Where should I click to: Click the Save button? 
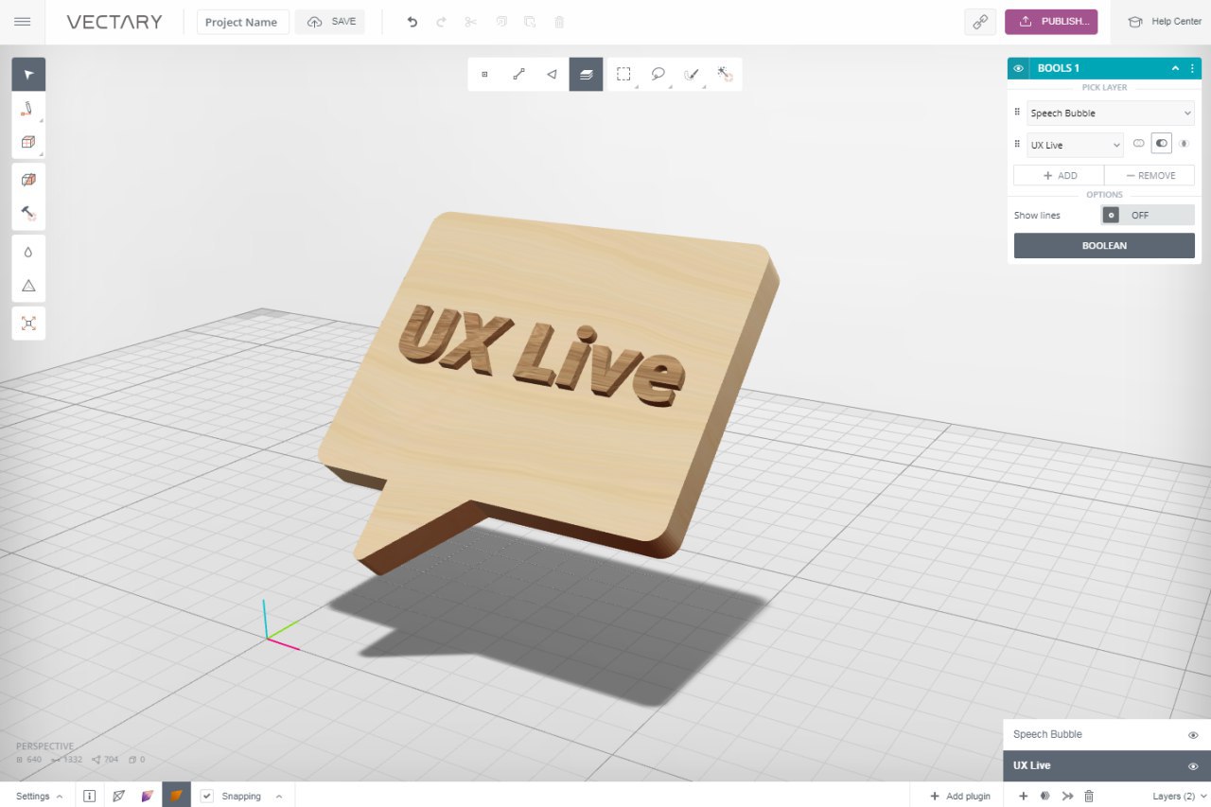click(330, 22)
